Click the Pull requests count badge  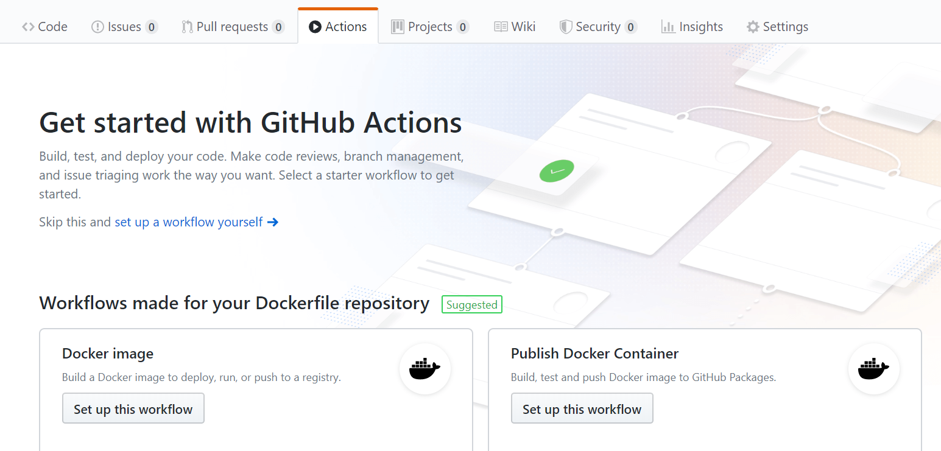click(x=278, y=27)
